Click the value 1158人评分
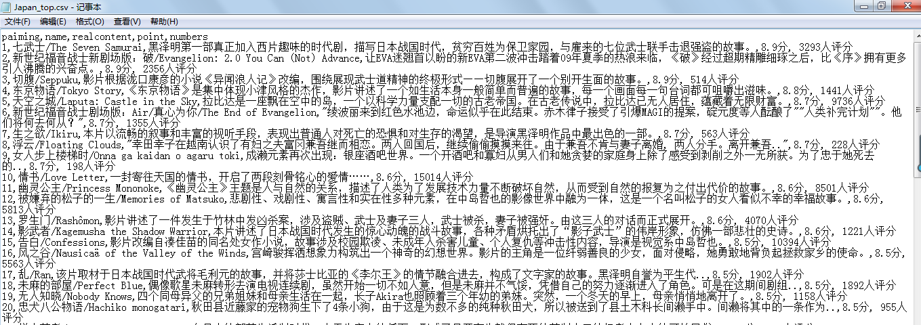The width and height of the screenshot is (921, 325). pyautogui.click(x=820, y=297)
